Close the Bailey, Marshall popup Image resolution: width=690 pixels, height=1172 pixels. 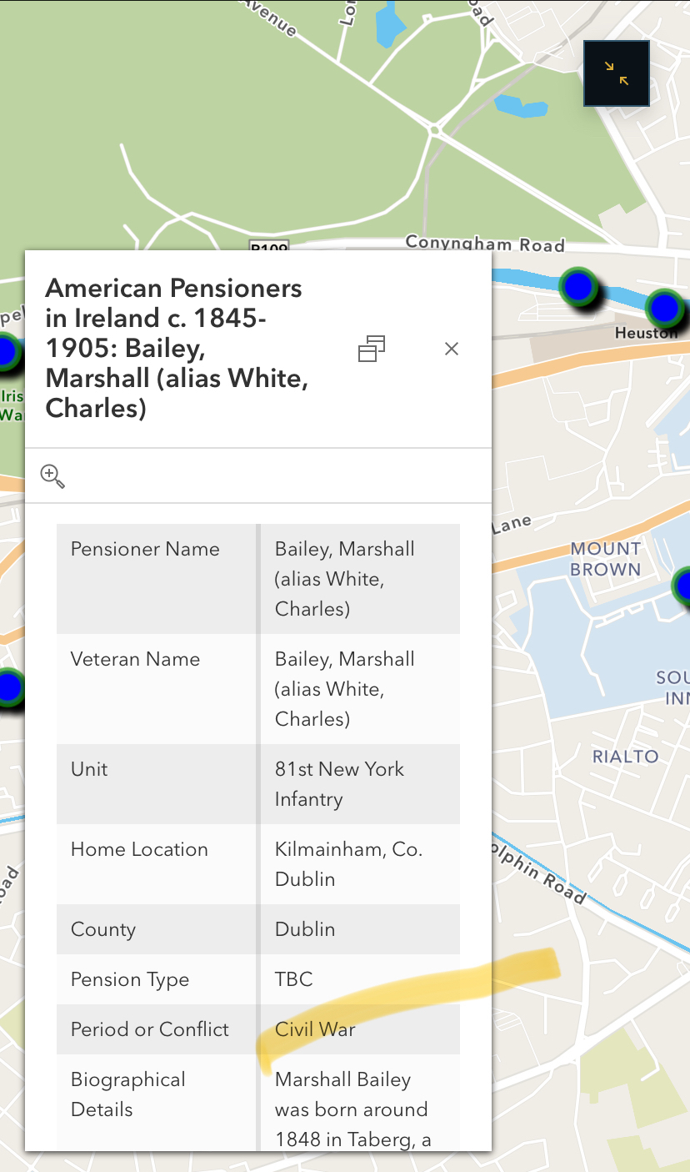click(x=452, y=349)
